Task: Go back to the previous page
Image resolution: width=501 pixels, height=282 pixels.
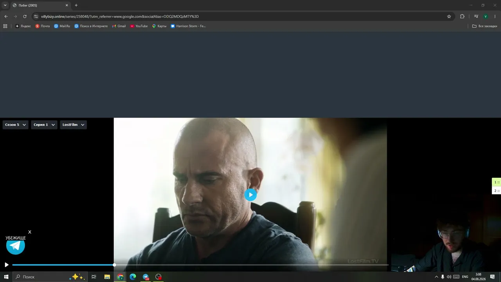Action: (6, 16)
